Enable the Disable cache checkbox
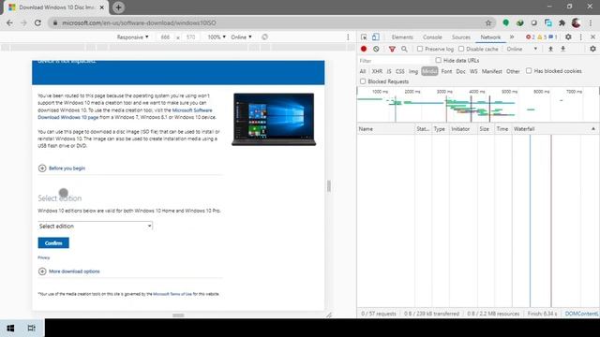Image resolution: width=600 pixels, height=337 pixels. [461, 49]
